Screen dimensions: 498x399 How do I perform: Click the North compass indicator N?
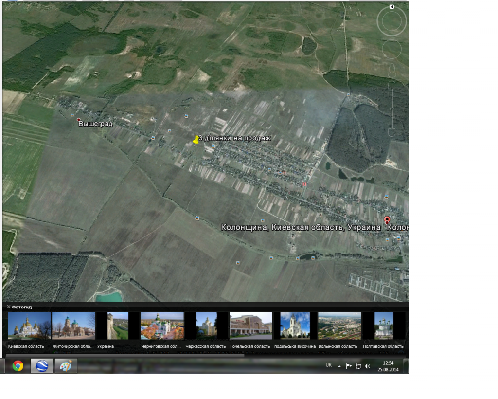coord(391,7)
